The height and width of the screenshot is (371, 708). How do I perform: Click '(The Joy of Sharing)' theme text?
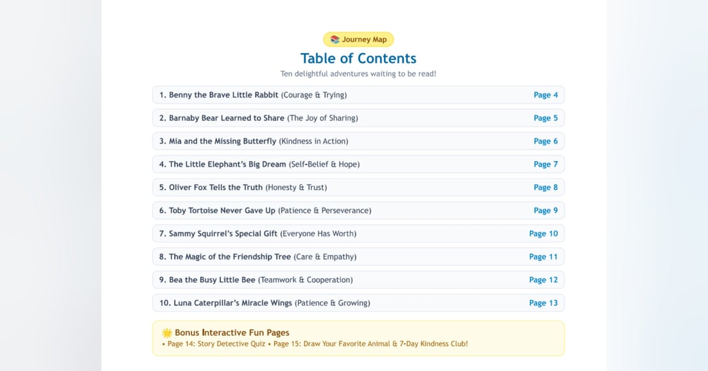pos(323,118)
